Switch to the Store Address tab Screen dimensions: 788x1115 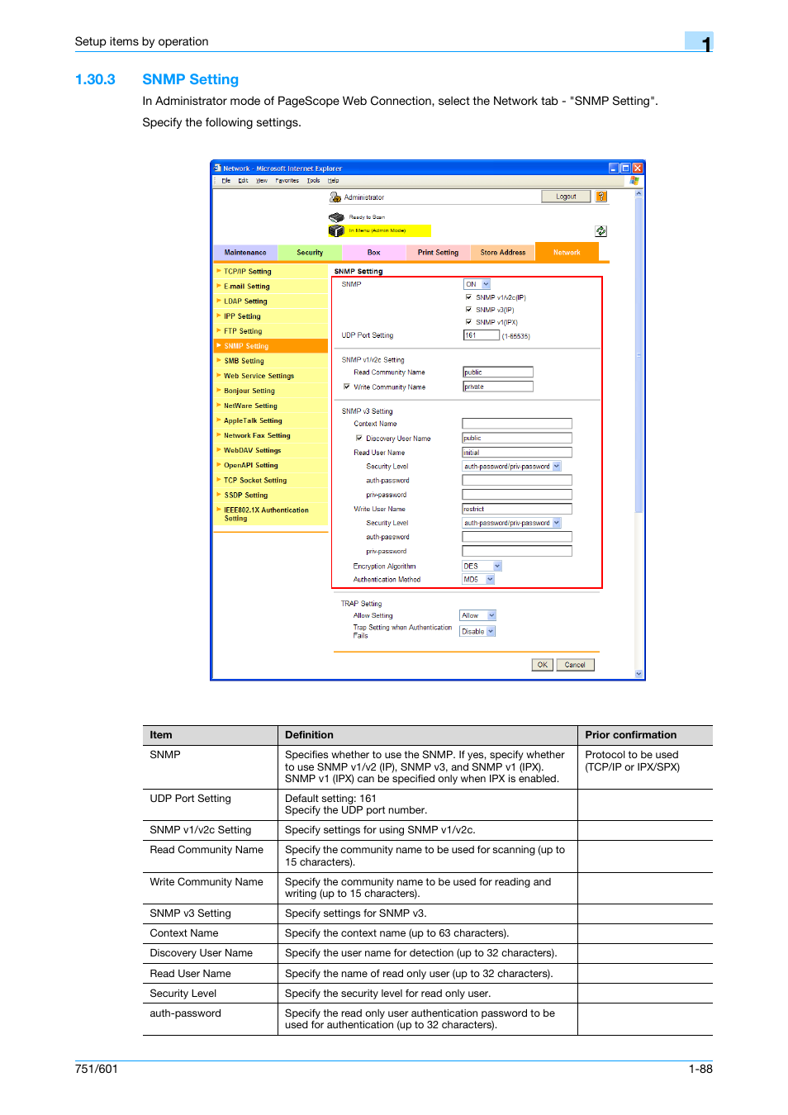click(x=503, y=253)
